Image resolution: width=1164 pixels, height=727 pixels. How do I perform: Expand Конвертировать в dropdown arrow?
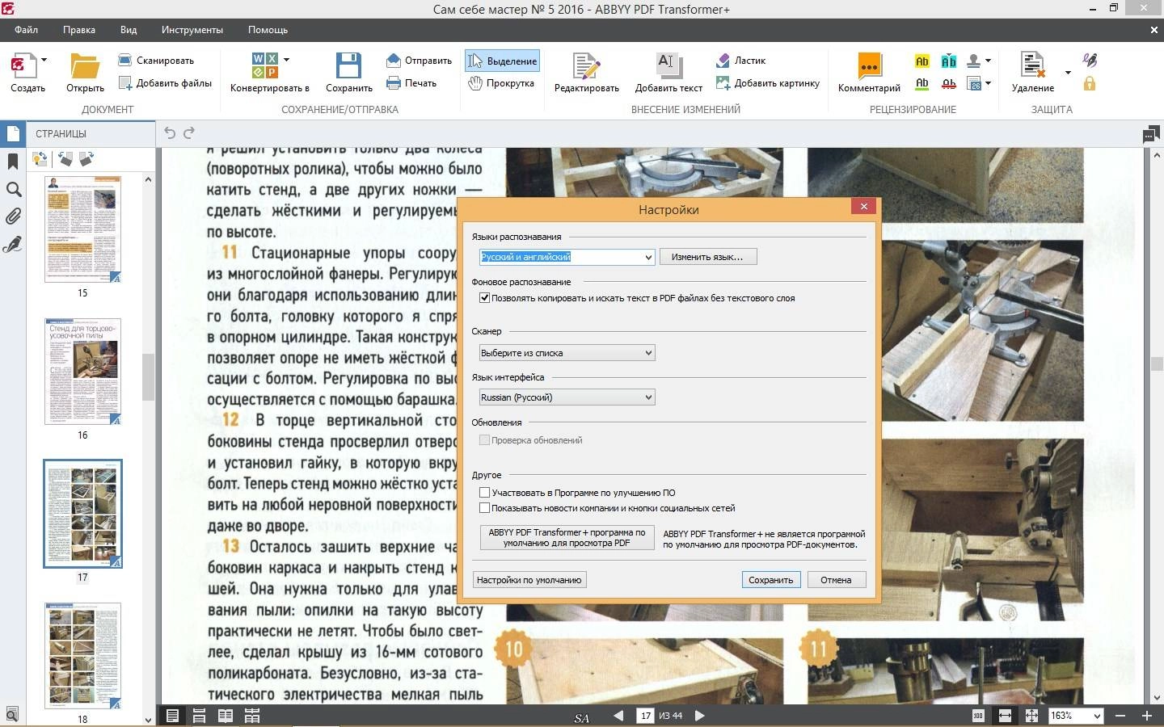(x=286, y=60)
